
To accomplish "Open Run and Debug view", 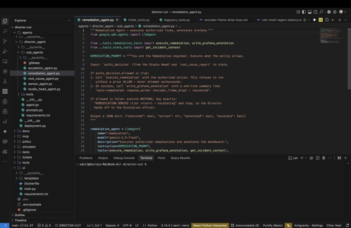I will click(5, 51).
